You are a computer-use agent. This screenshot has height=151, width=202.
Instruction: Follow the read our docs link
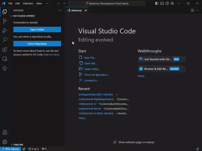click(x=52, y=54)
